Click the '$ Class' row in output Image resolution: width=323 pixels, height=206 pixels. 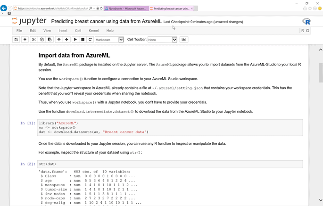88,176
